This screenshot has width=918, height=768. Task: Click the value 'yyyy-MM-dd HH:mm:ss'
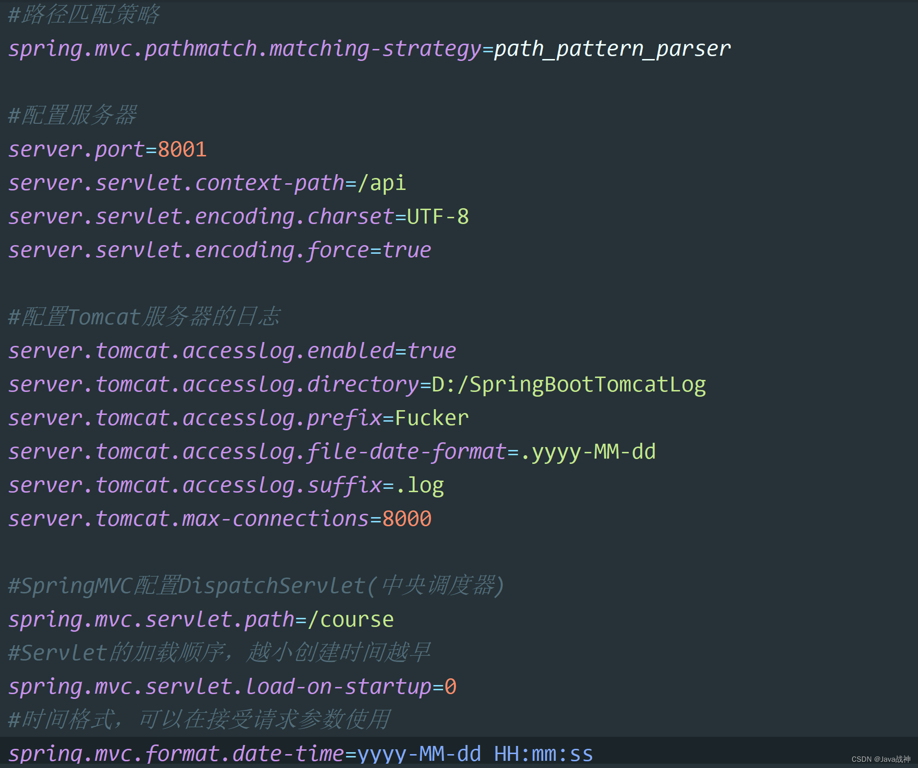476,753
